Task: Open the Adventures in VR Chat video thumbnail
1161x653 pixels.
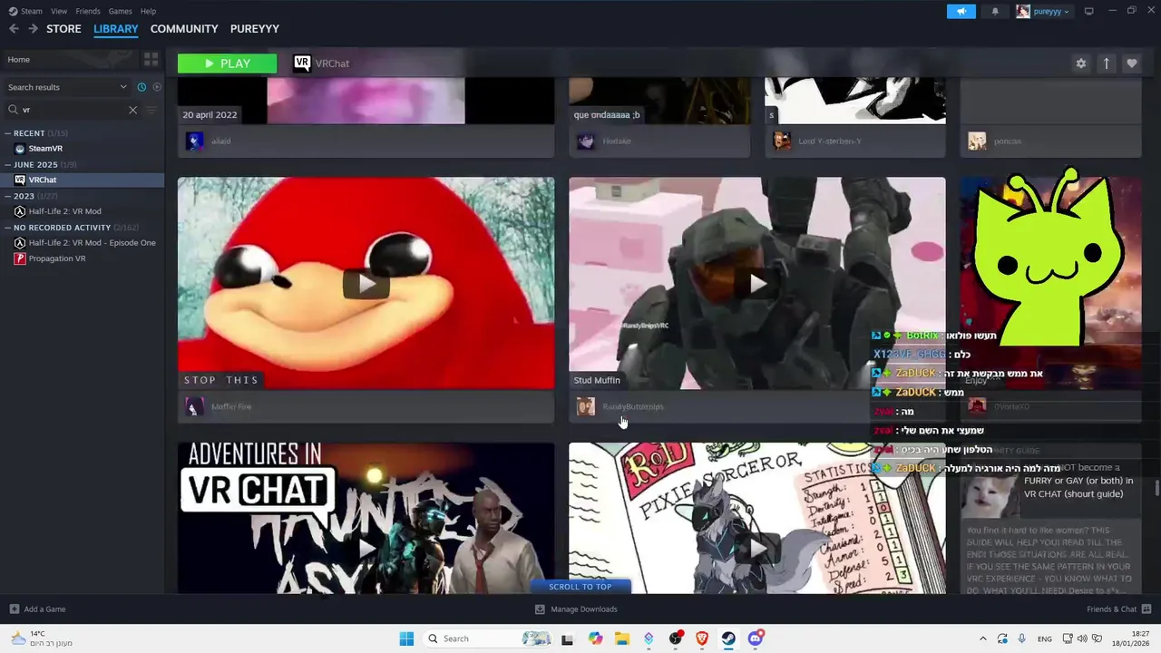Action: [x=366, y=518]
